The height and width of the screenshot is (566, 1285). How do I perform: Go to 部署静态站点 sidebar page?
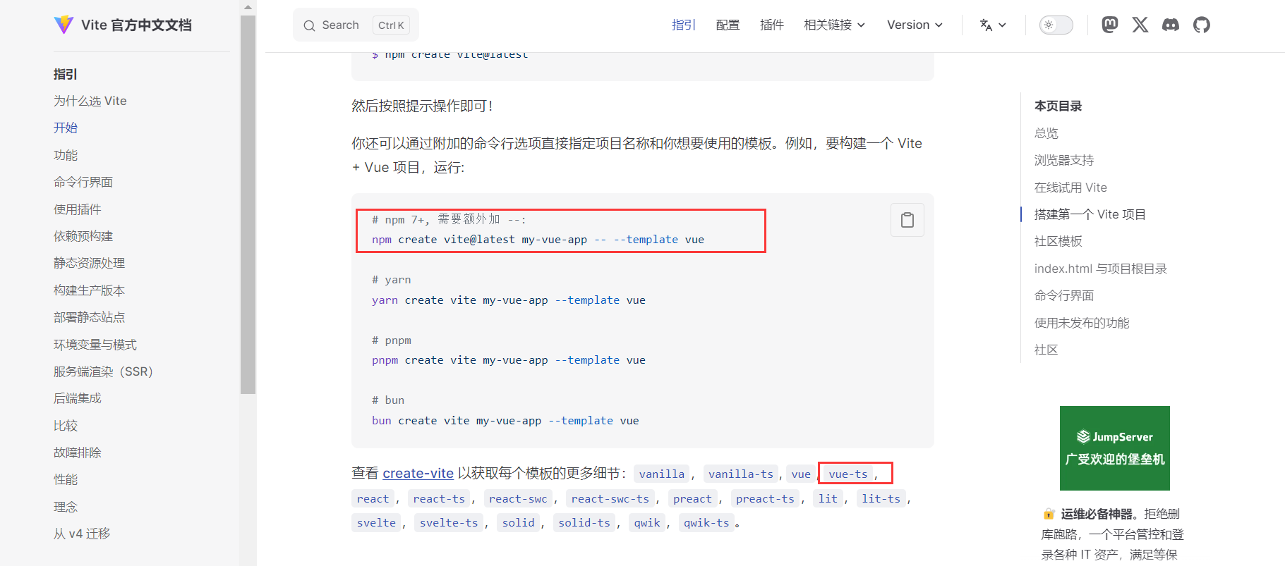[x=90, y=317]
